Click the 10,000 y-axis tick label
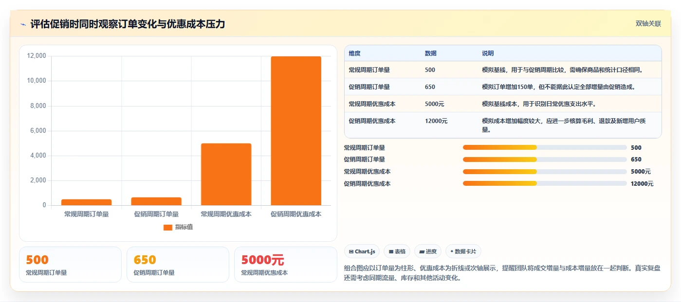 coord(37,81)
